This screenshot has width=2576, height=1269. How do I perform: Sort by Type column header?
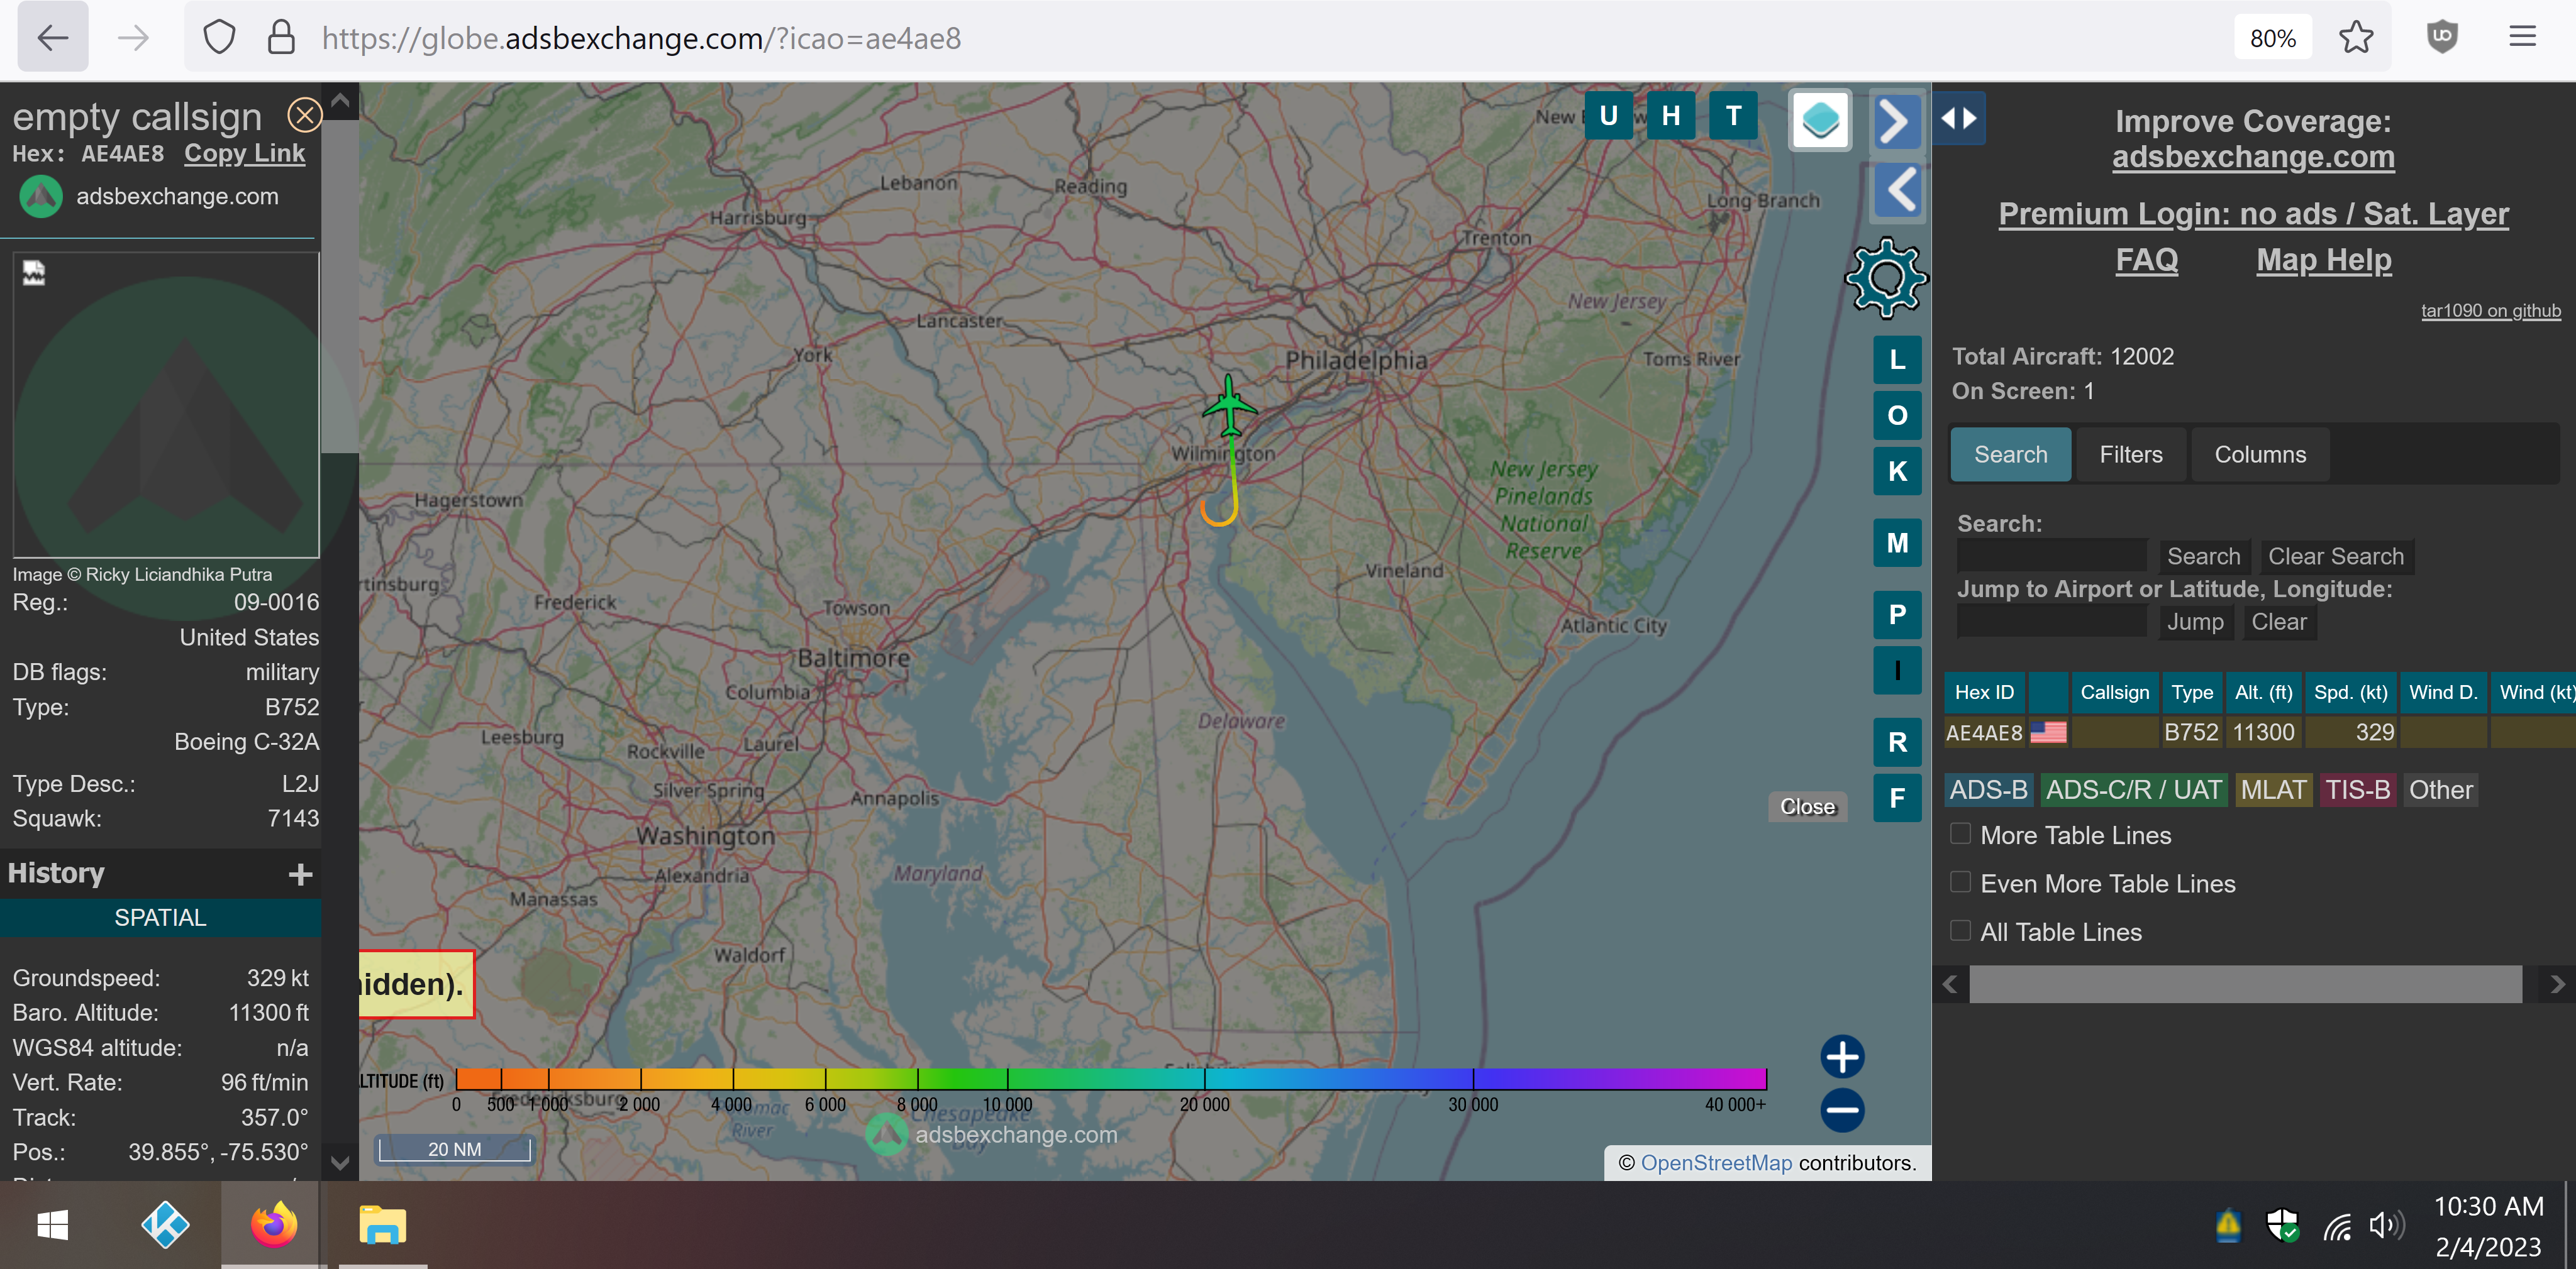pos(2192,693)
